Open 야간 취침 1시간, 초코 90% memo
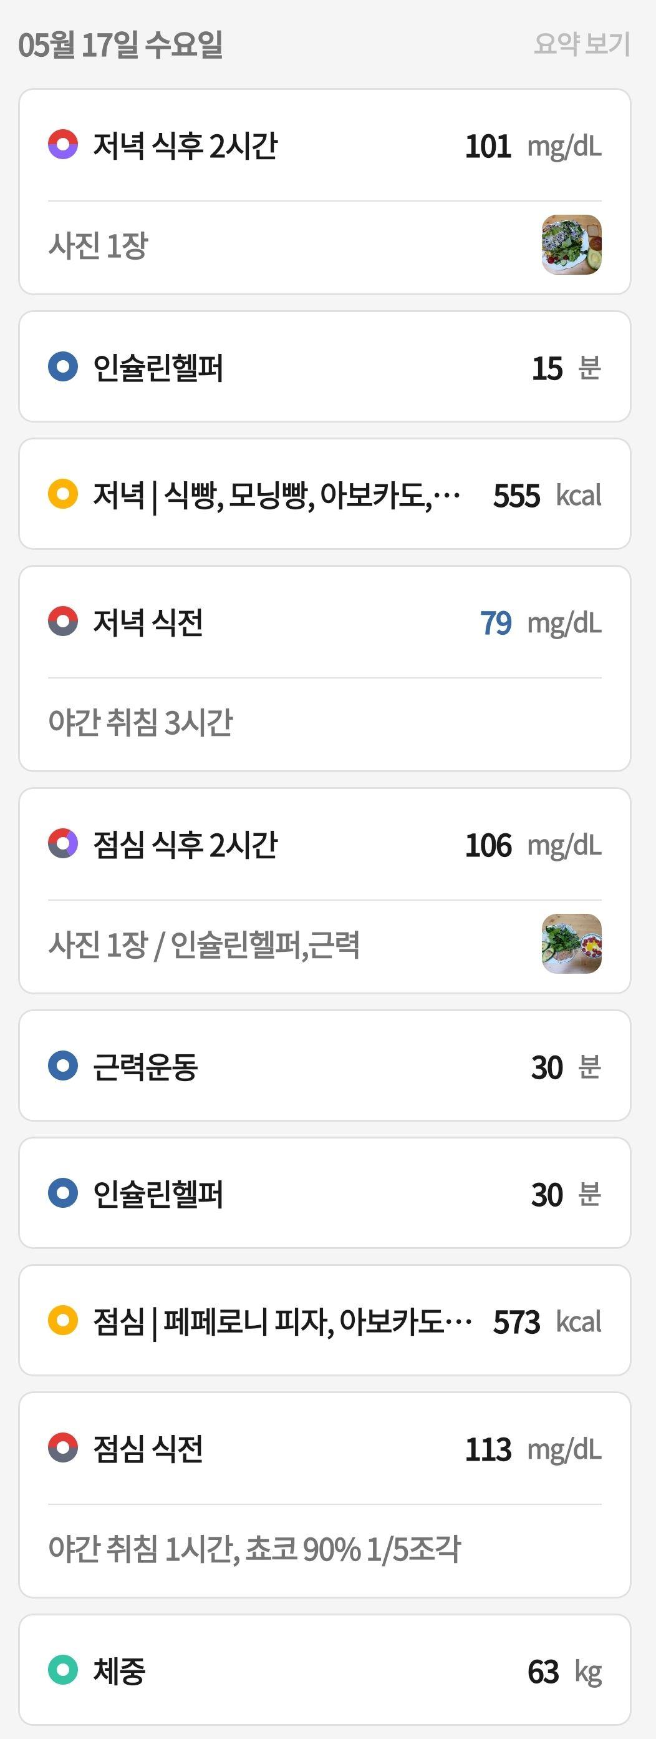The width and height of the screenshot is (656, 1739). coord(254,1549)
